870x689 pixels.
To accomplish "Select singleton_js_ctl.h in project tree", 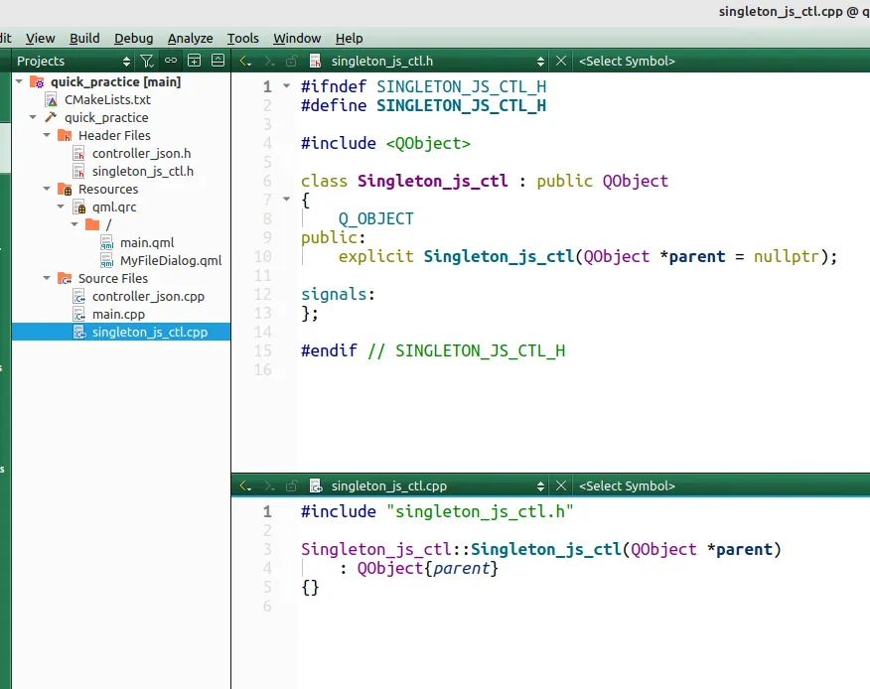I will click(x=143, y=172).
